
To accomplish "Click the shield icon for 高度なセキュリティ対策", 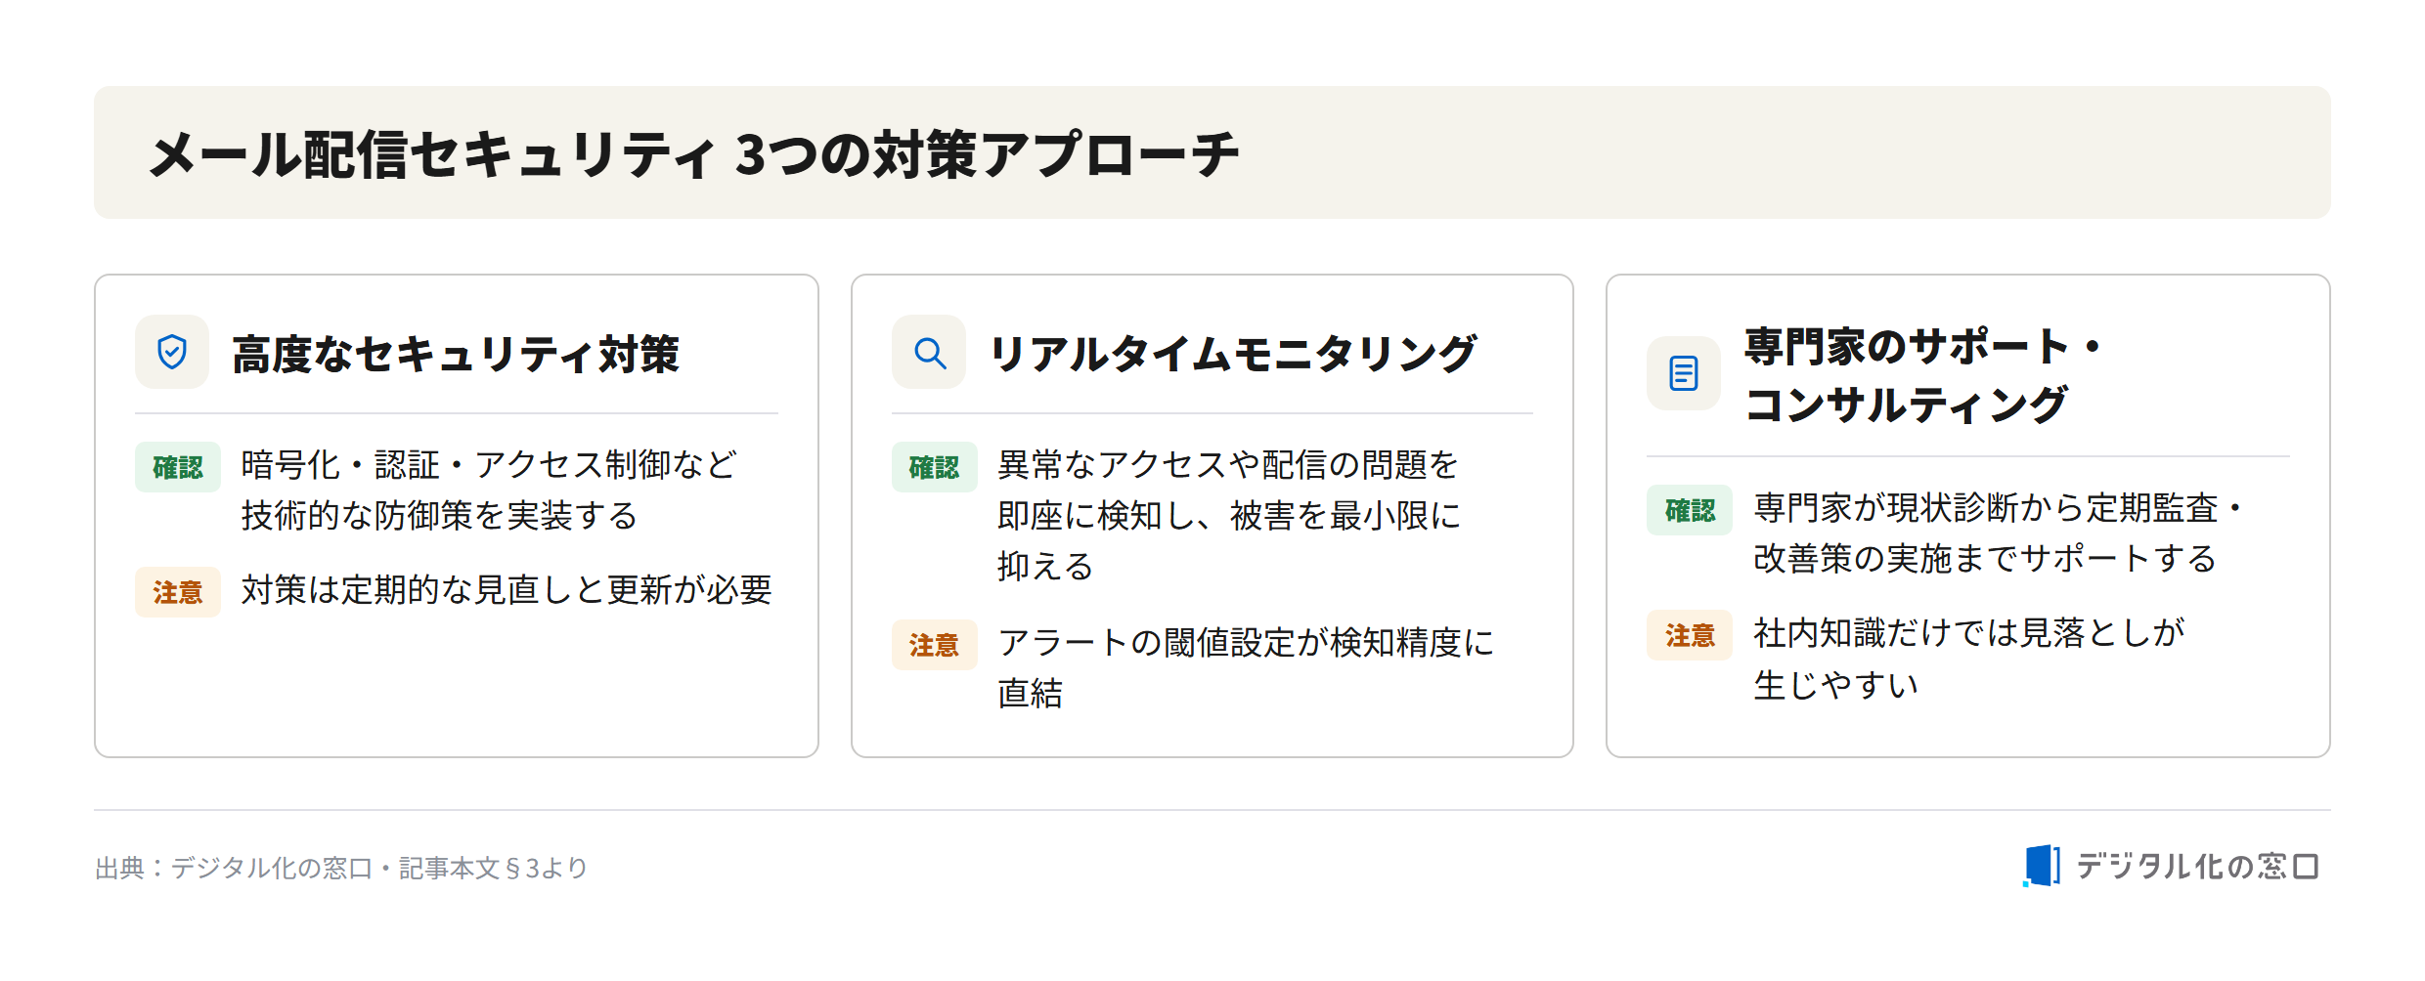I will [x=172, y=352].
